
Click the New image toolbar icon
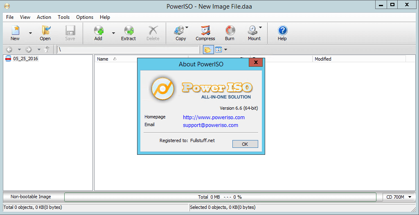click(15, 30)
